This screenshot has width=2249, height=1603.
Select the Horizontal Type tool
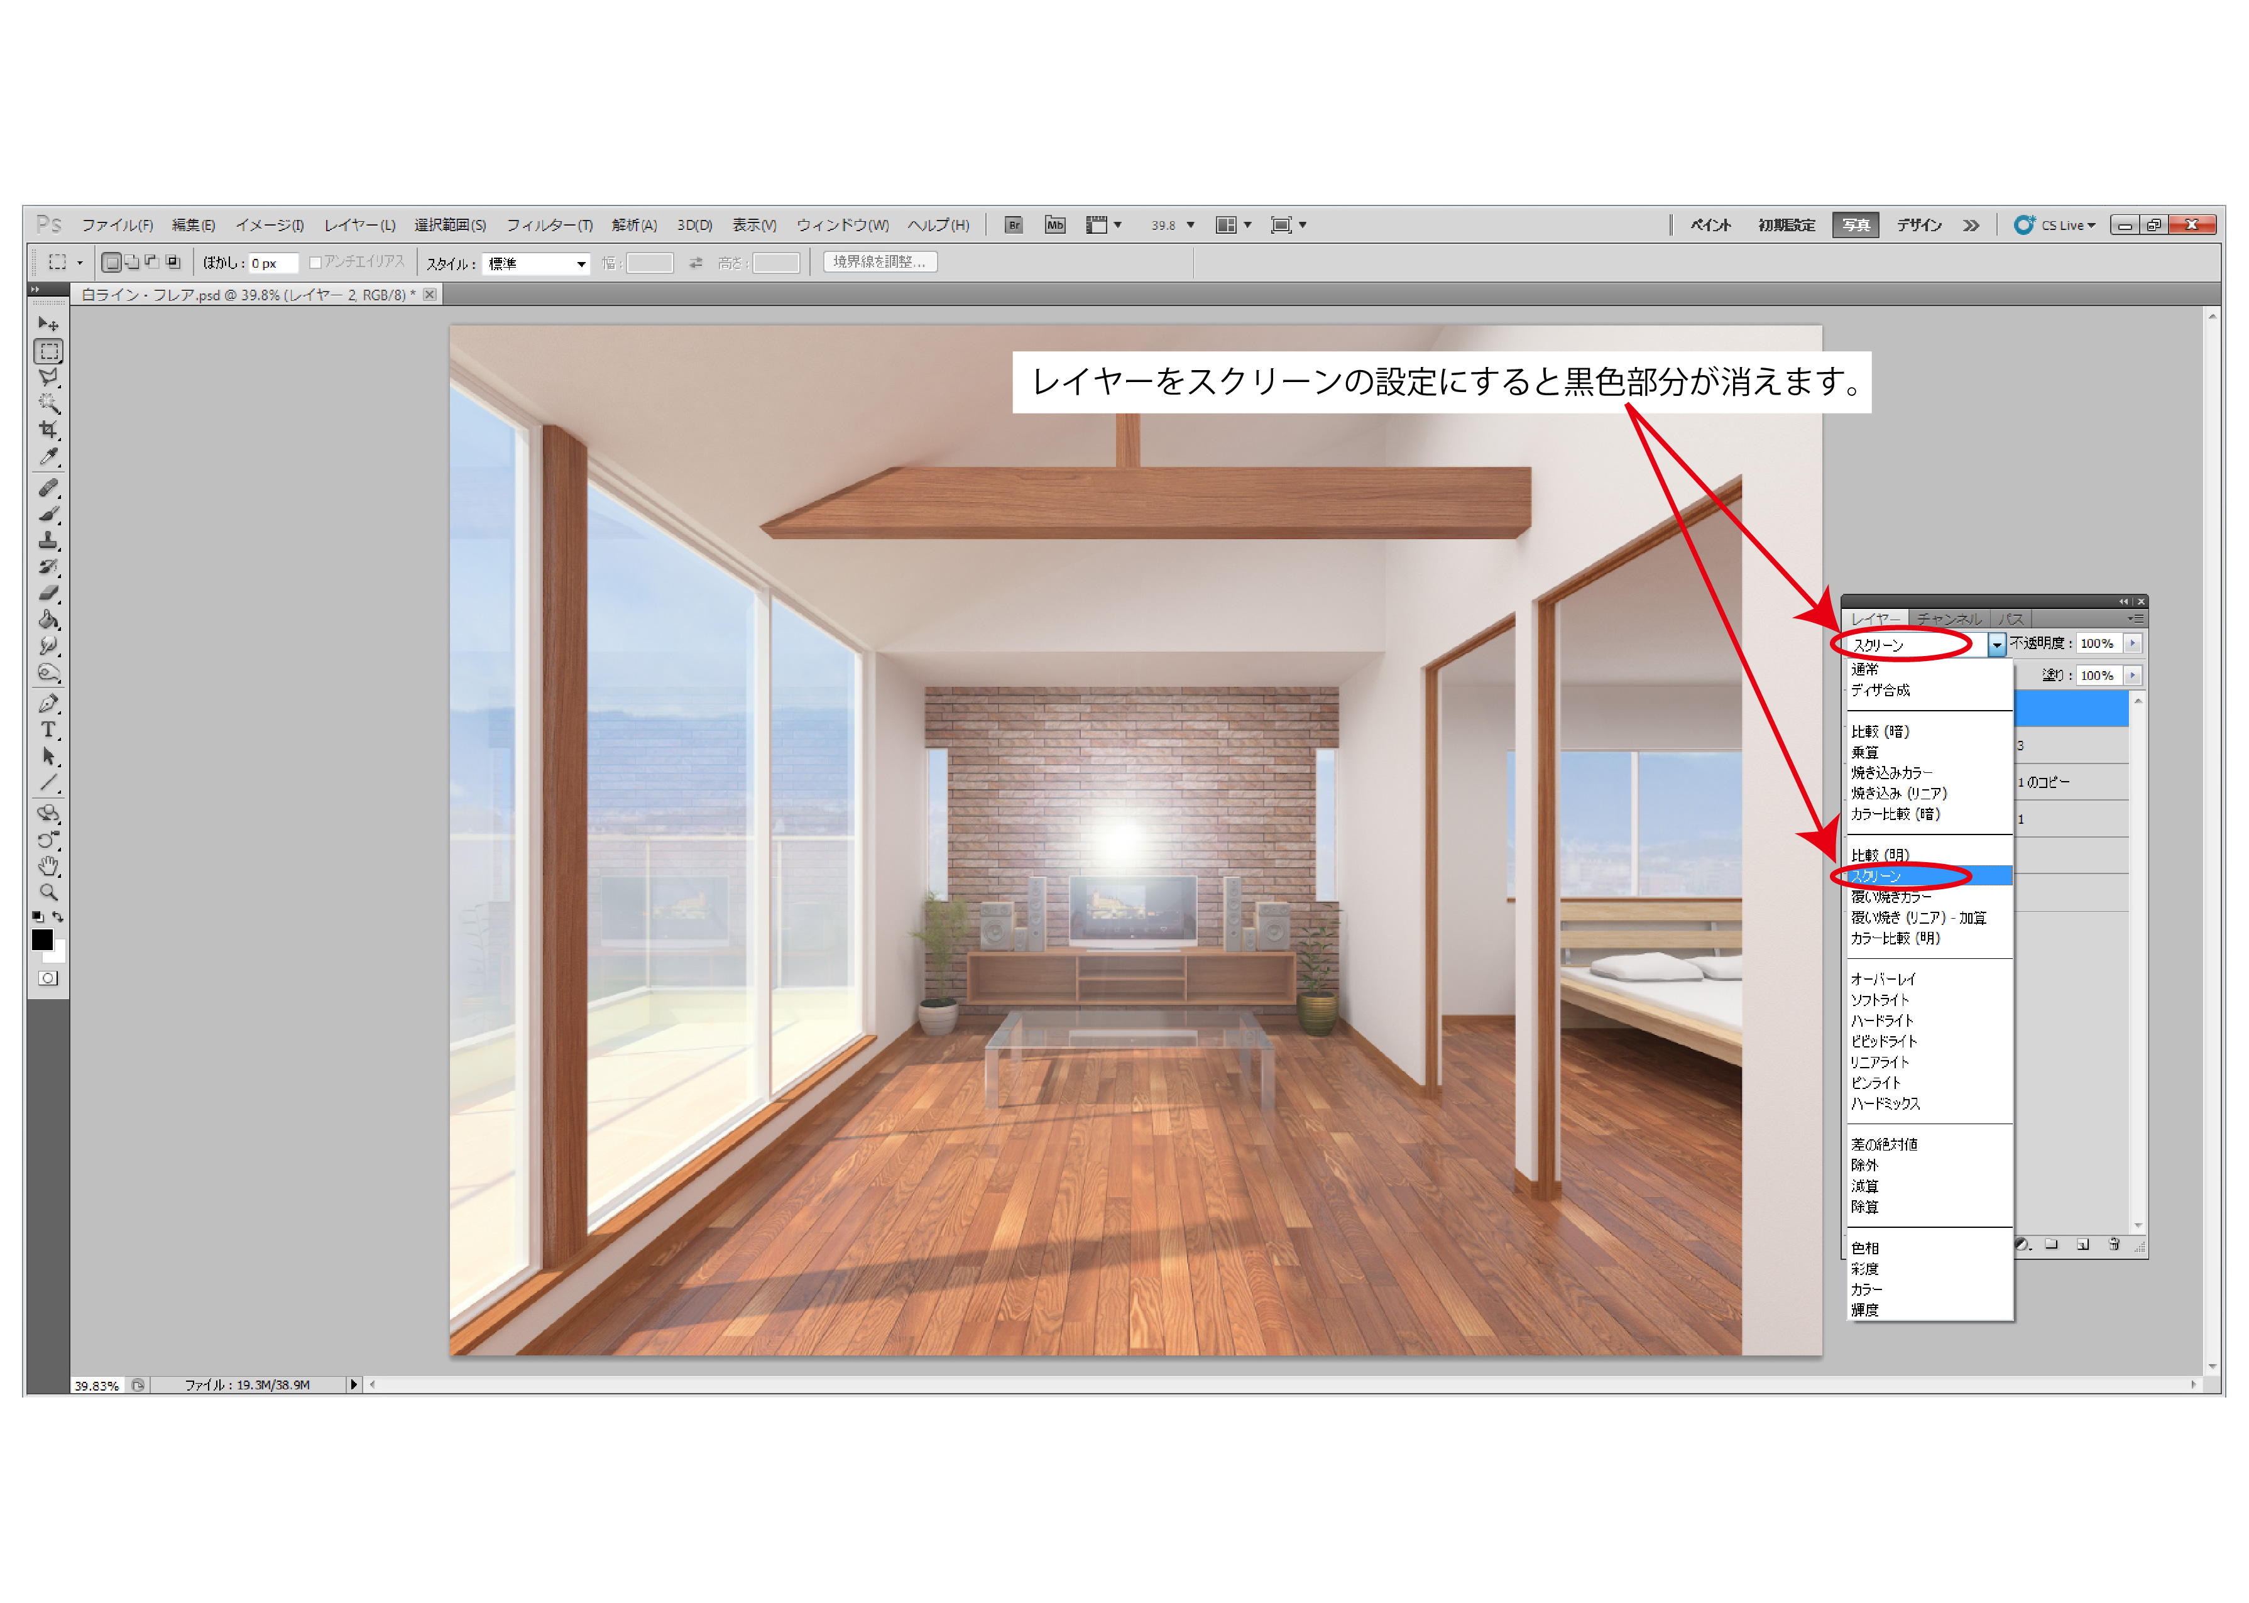pyautogui.click(x=47, y=730)
